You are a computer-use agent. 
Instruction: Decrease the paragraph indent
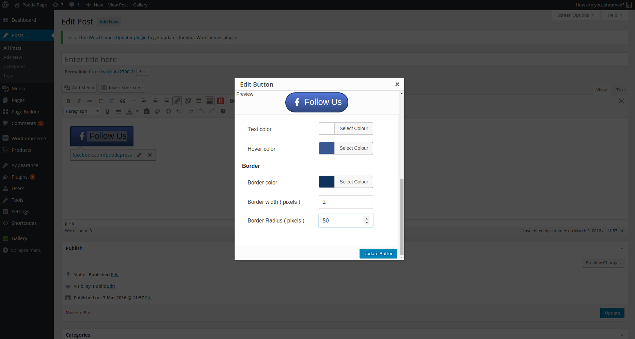(x=179, y=111)
